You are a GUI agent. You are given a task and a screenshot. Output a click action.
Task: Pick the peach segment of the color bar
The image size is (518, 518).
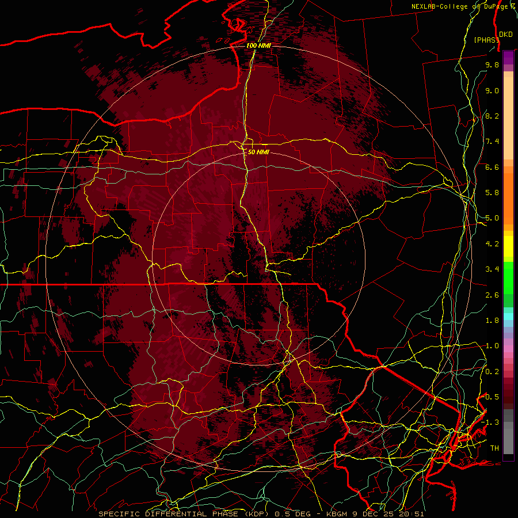tap(508, 116)
